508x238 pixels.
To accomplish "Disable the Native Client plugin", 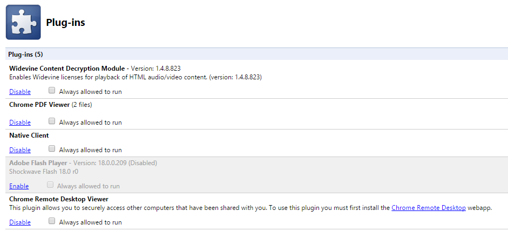I will (x=20, y=150).
